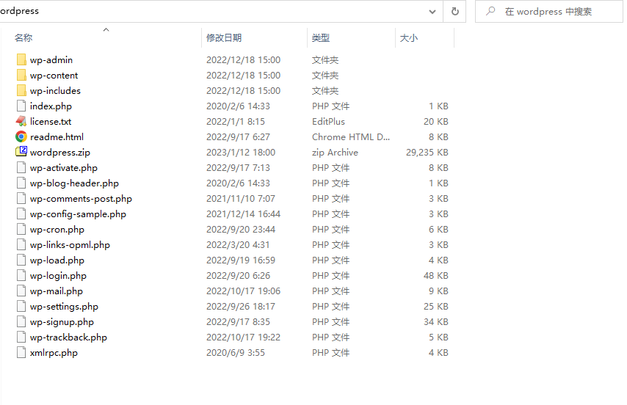Click the wp-config-sample.php file icon
Image resolution: width=627 pixels, height=405 pixels.
tap(21, 214)
